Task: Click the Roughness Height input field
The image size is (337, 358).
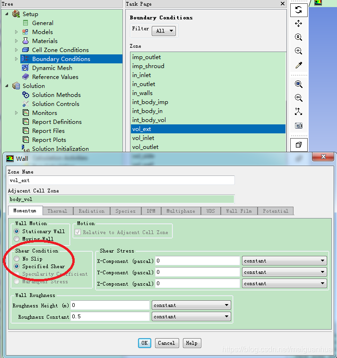Action: click(110, 305)
